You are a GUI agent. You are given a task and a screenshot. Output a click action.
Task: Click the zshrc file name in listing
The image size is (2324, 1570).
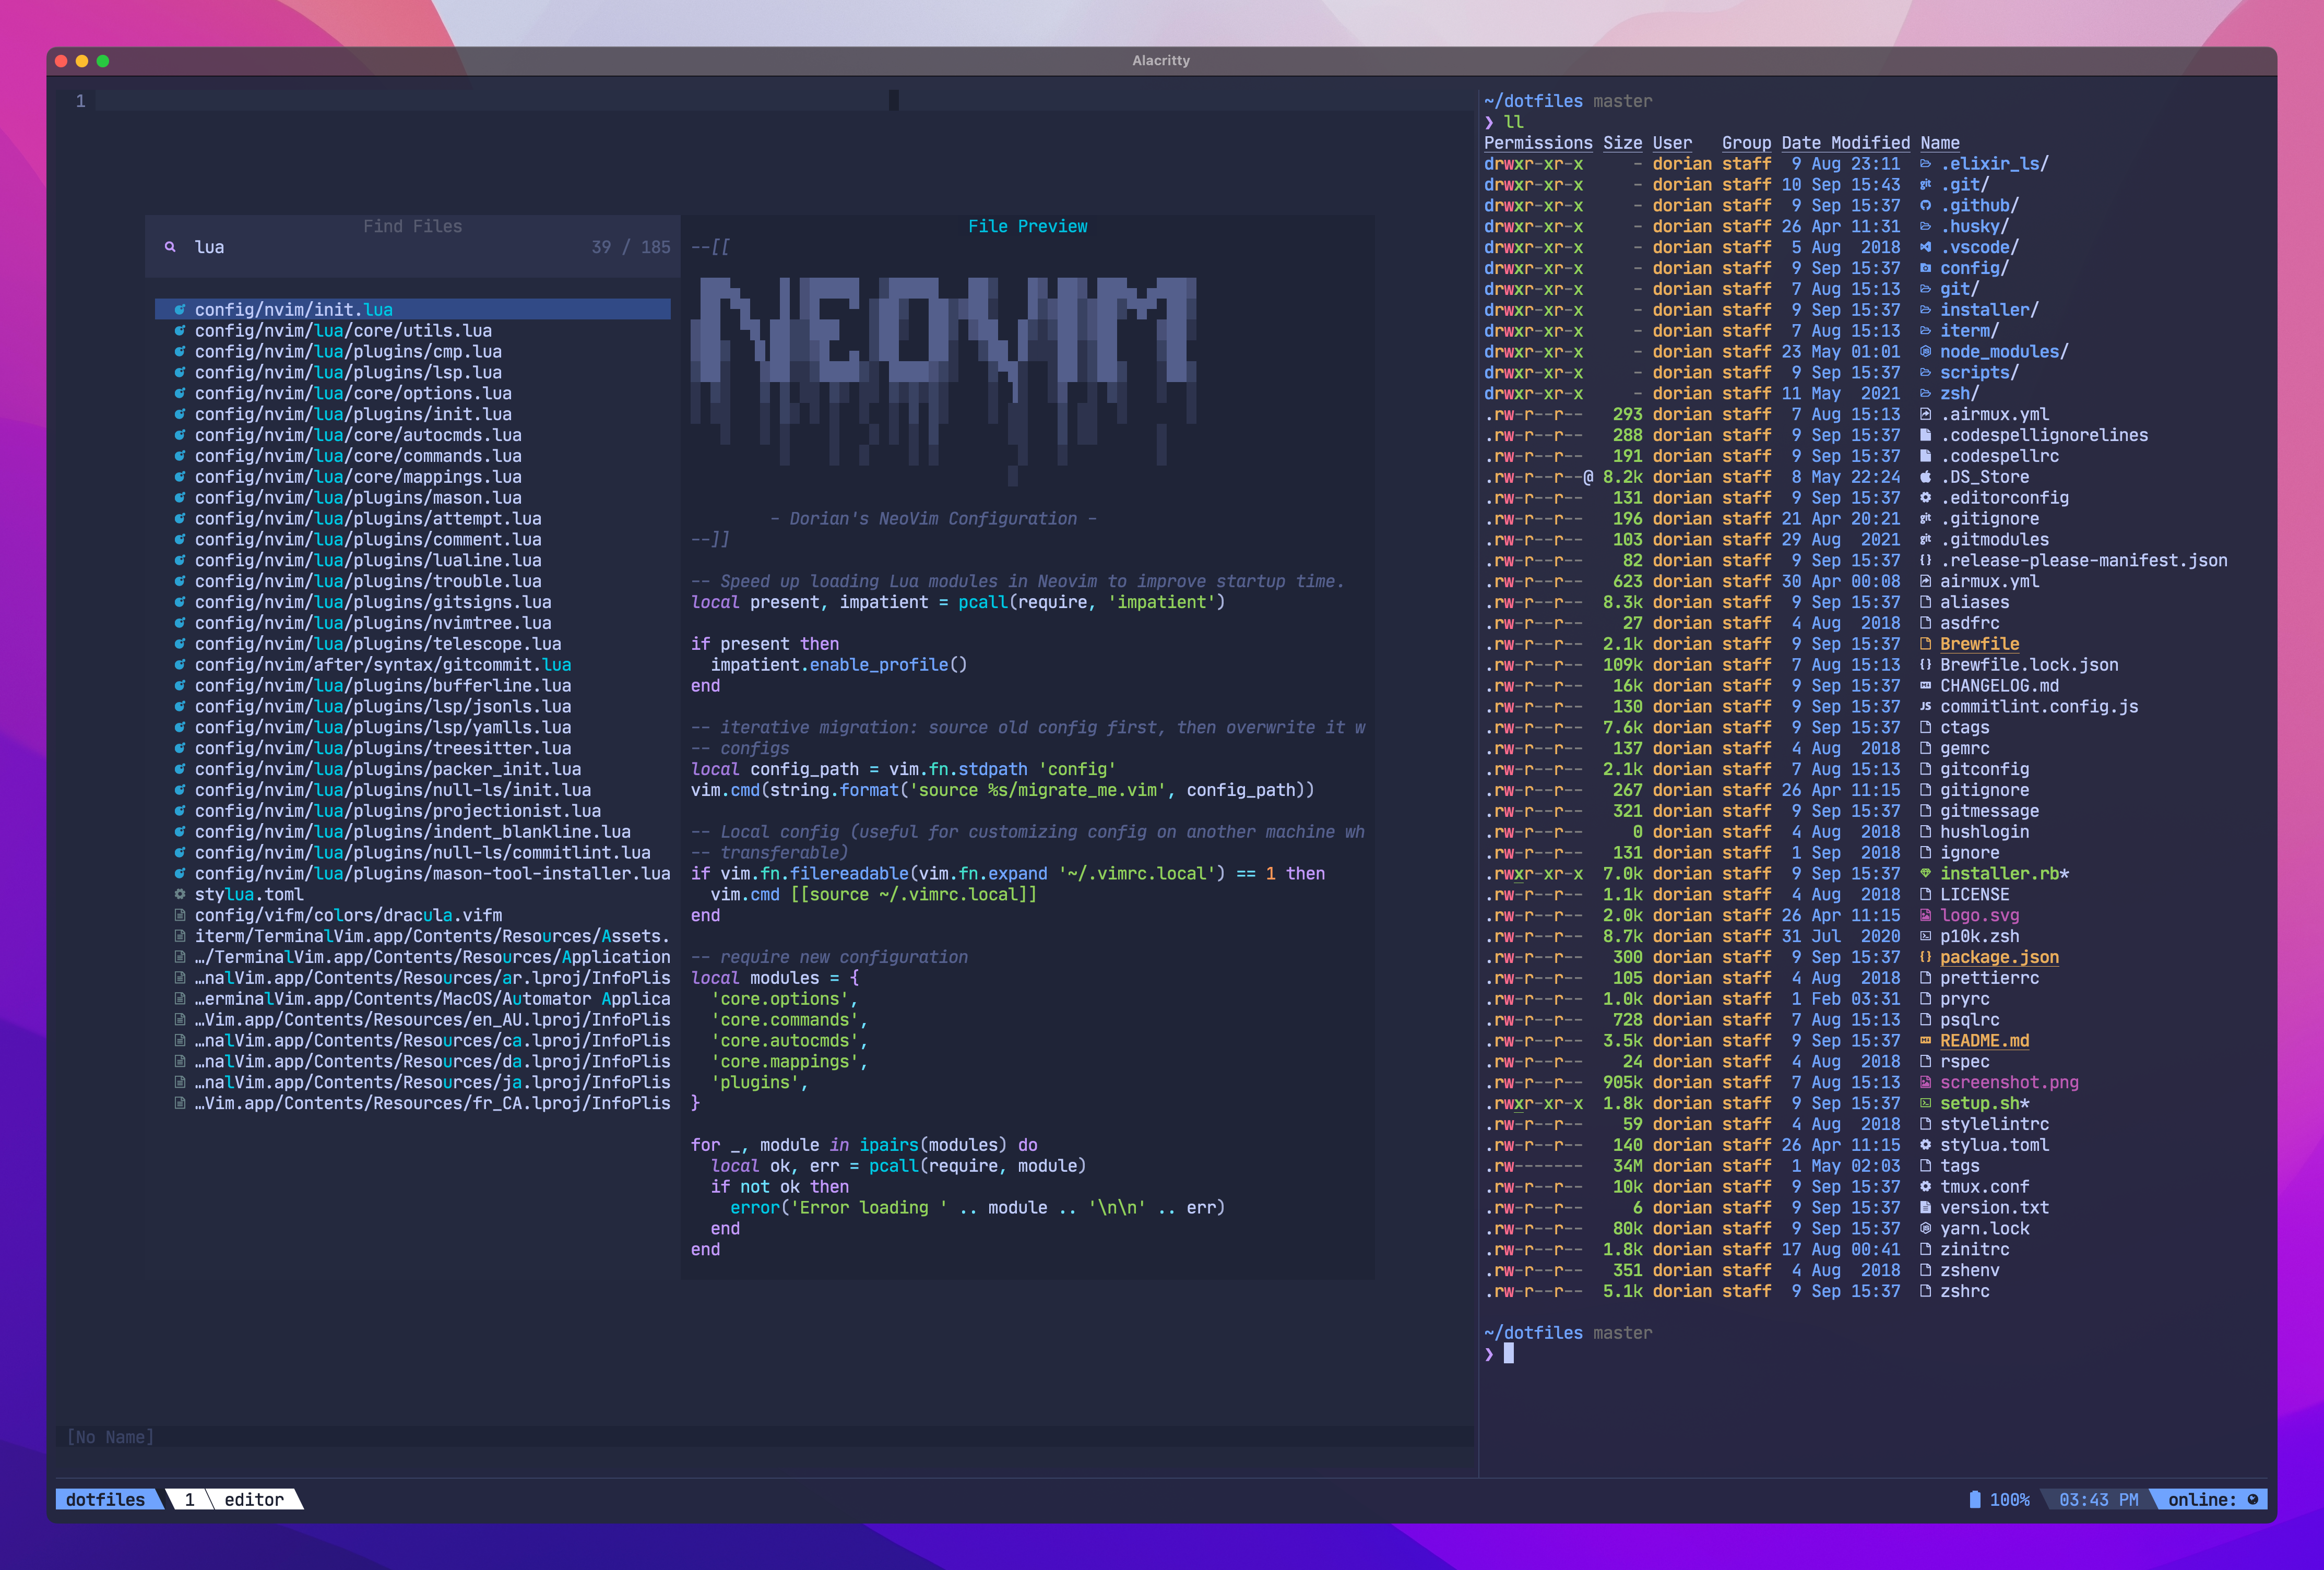1964,1292
